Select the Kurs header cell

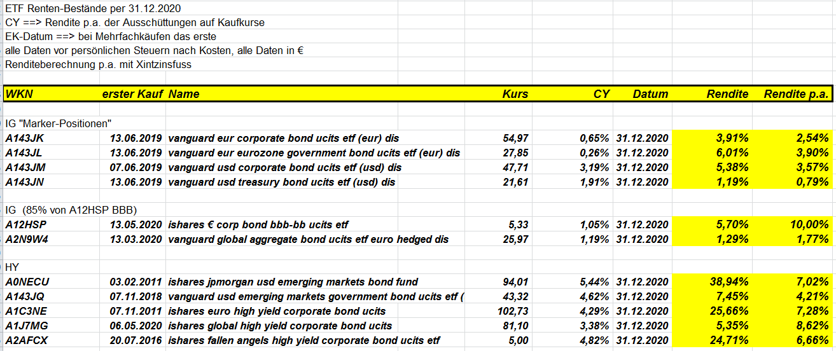515,94
